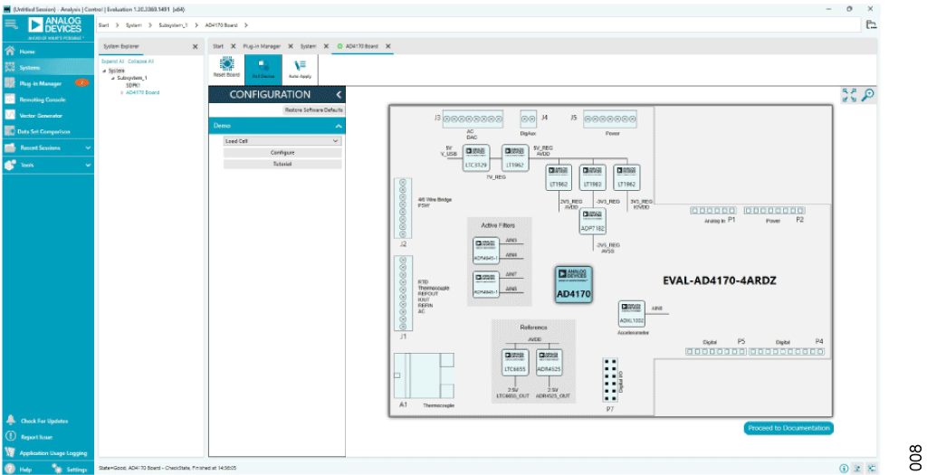Select the AD4170 chip block
The width and height of the screenshot is (927, 475).
click(x=573, y=284)
